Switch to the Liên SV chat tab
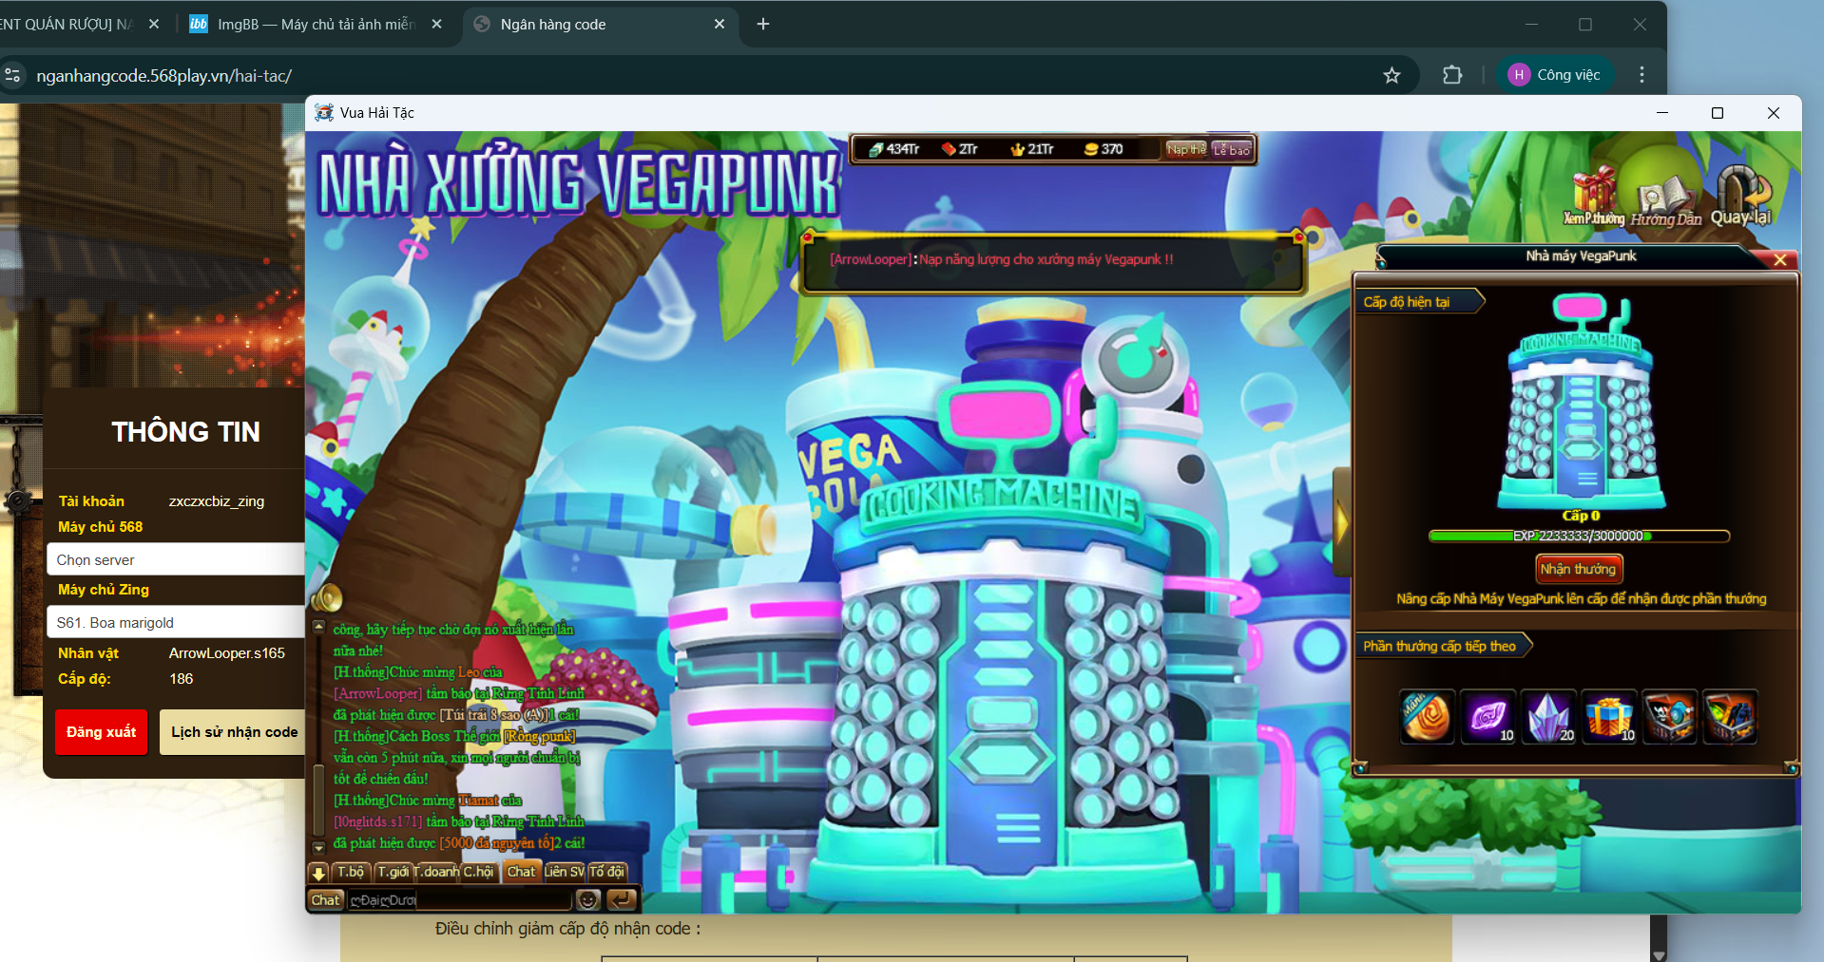This screenshot has width=1824, height=962. (564, 872)
